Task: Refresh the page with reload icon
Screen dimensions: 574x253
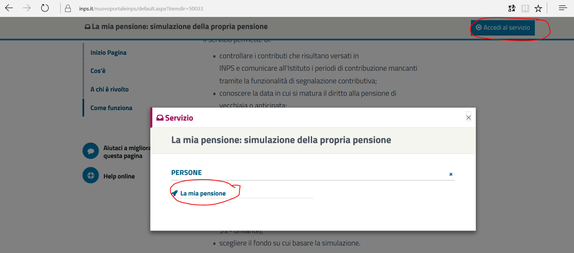Action: (x=45, y=8)
